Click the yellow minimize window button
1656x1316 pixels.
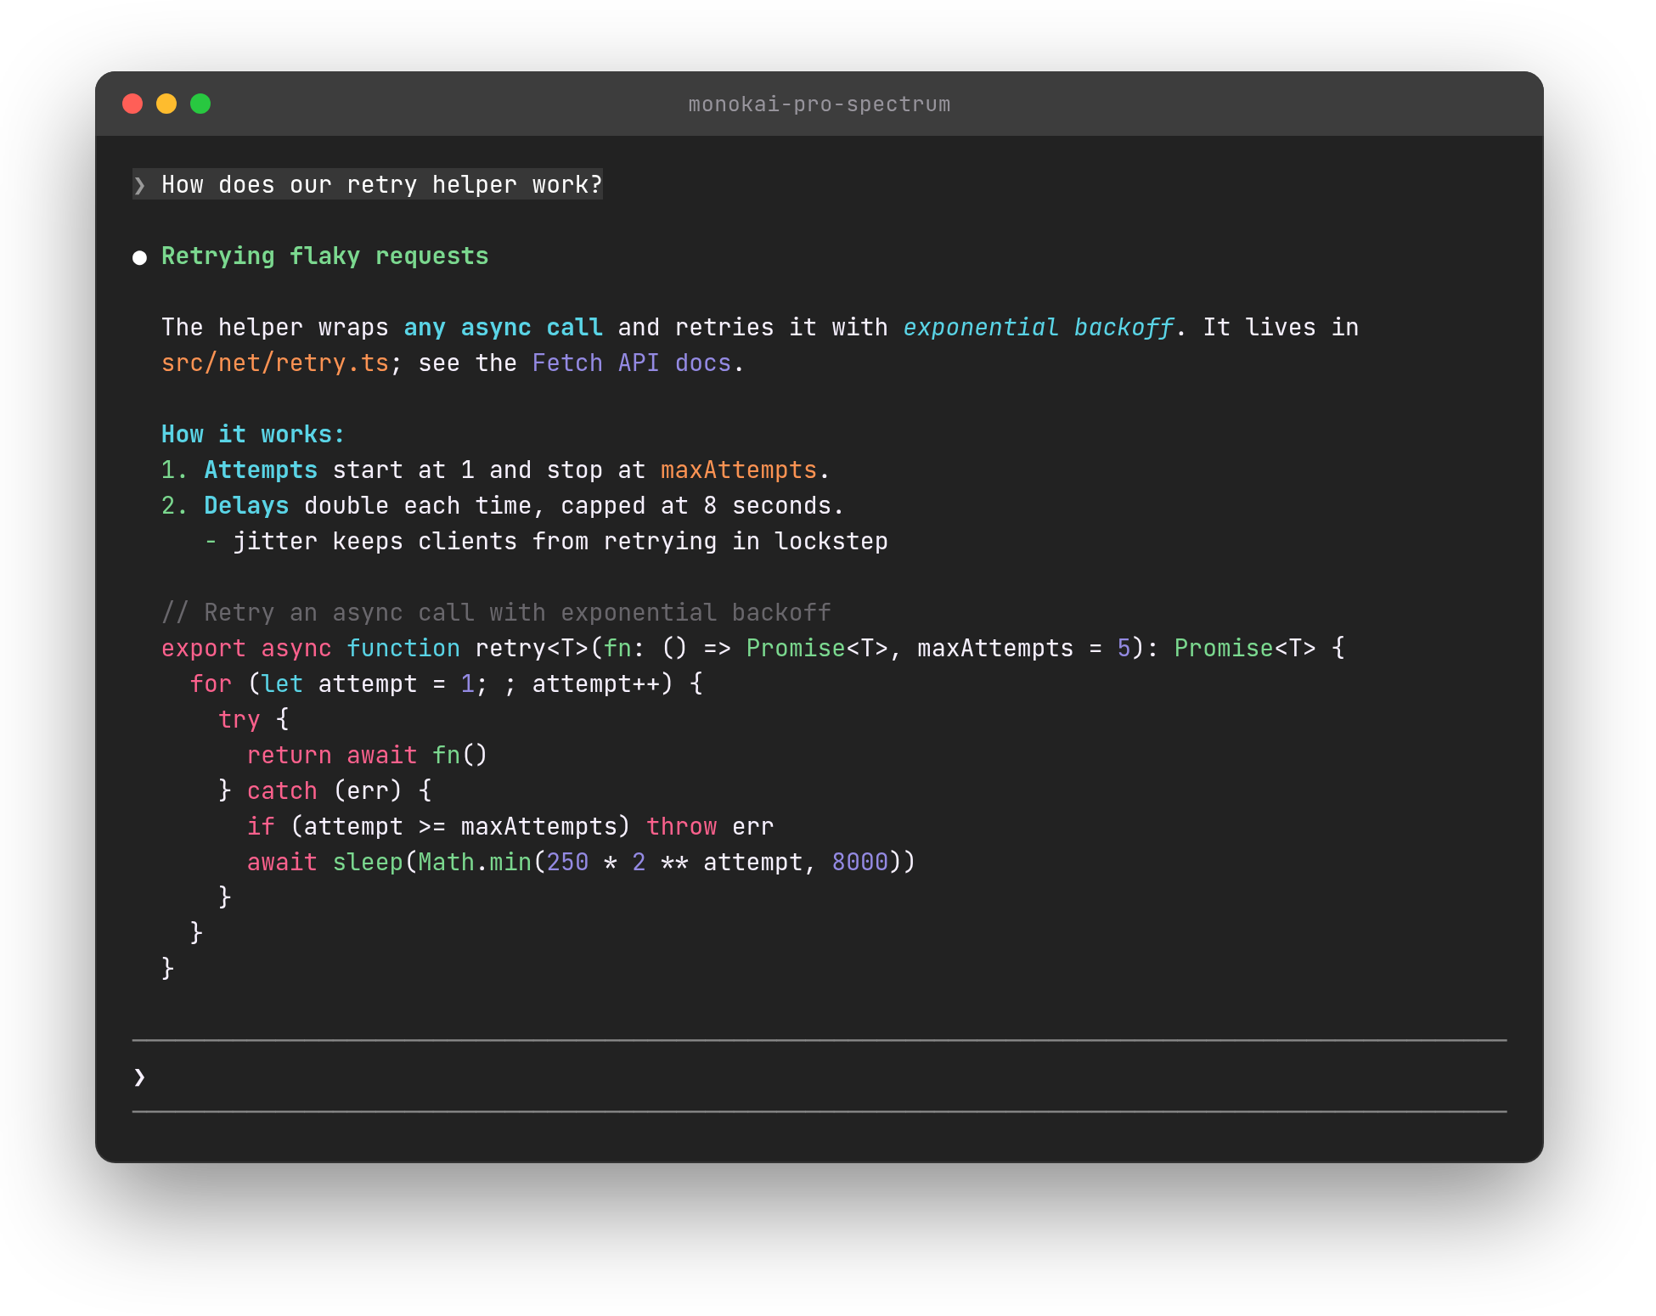166,104
